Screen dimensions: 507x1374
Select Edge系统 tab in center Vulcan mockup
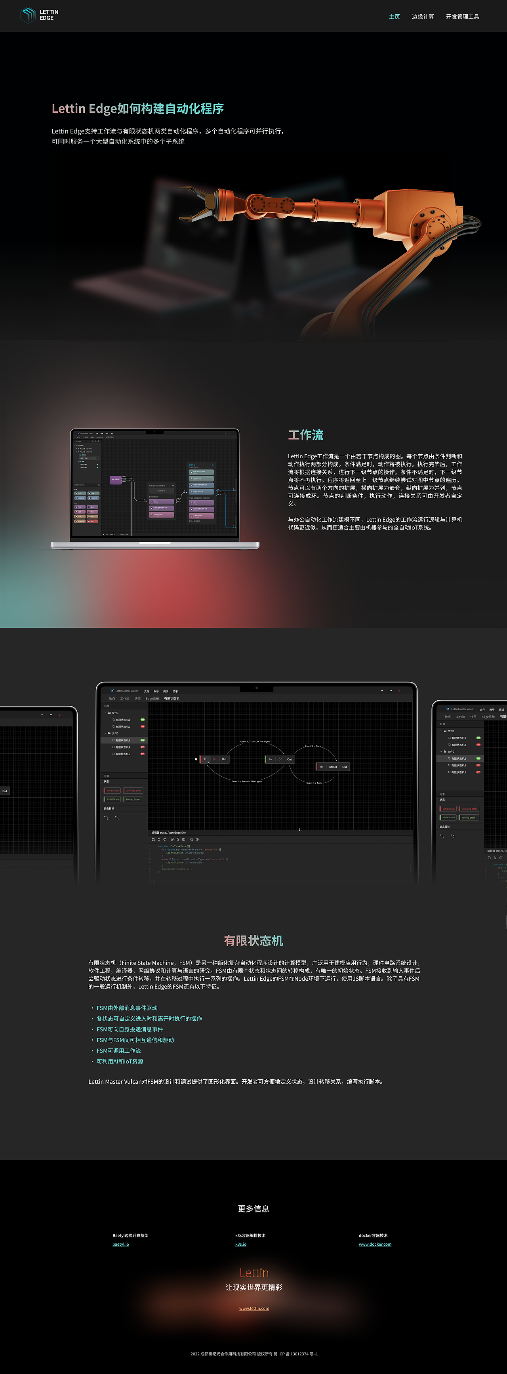pyautogui.click(x=152, y=698)
